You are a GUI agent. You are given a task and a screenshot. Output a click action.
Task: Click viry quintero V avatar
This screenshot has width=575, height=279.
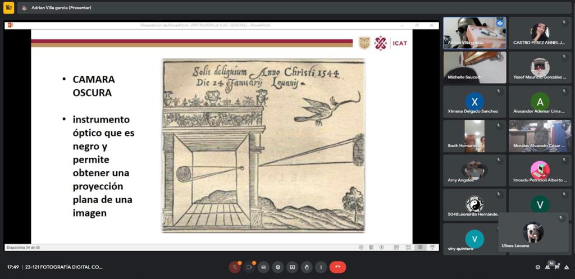(x=474, y=239)
